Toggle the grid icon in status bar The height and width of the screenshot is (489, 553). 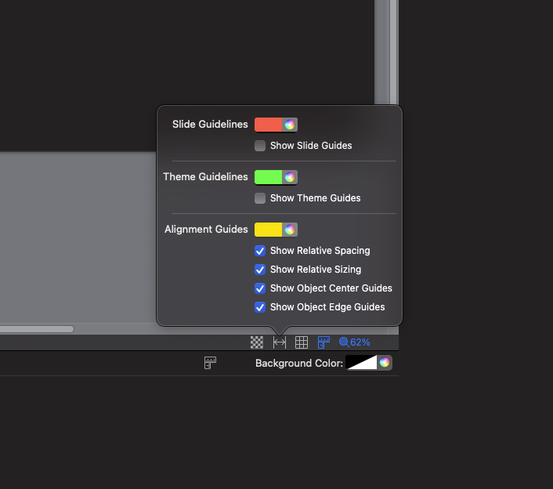302,342
